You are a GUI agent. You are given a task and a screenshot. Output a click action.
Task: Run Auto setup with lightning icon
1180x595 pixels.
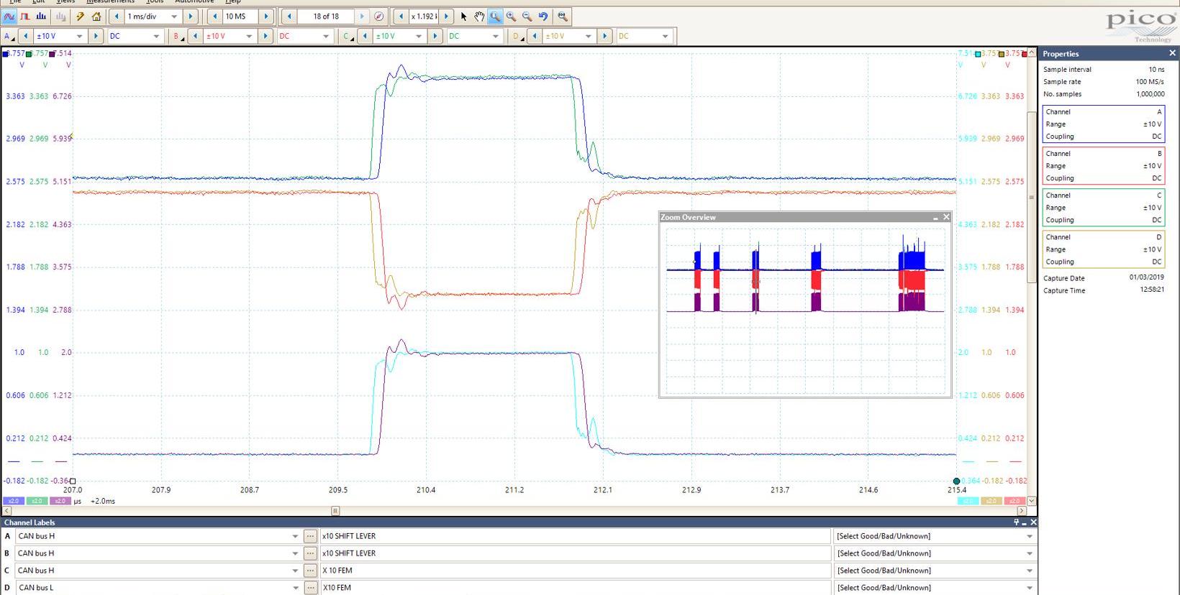(x=80, y=17)
